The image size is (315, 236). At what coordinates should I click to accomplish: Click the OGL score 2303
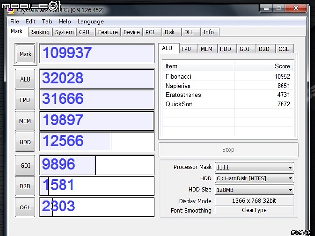[x=97, y=207]
